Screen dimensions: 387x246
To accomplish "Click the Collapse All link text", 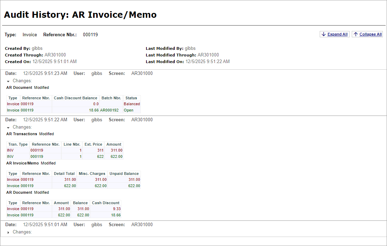I will 370,34.
